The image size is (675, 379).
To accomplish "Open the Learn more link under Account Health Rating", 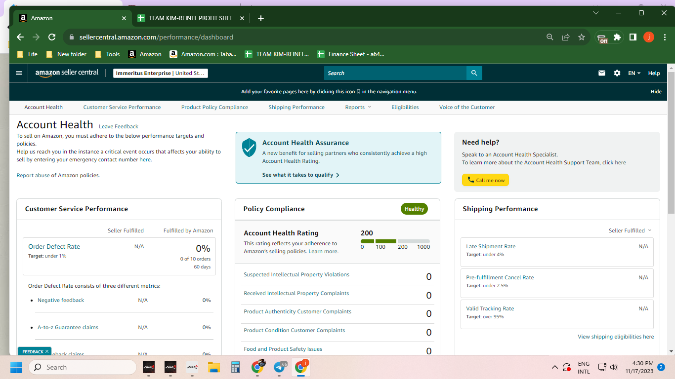I will [x=324, y=251].
